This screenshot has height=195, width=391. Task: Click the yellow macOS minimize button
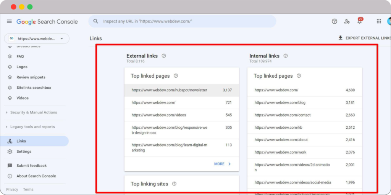[x=22, y=7]
